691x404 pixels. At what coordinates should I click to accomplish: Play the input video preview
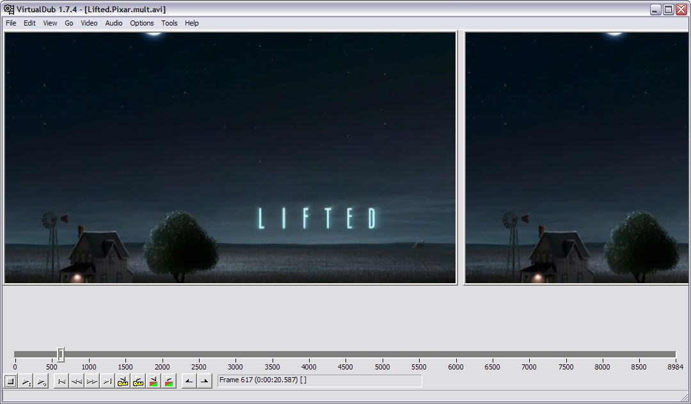tap(26, 381)
